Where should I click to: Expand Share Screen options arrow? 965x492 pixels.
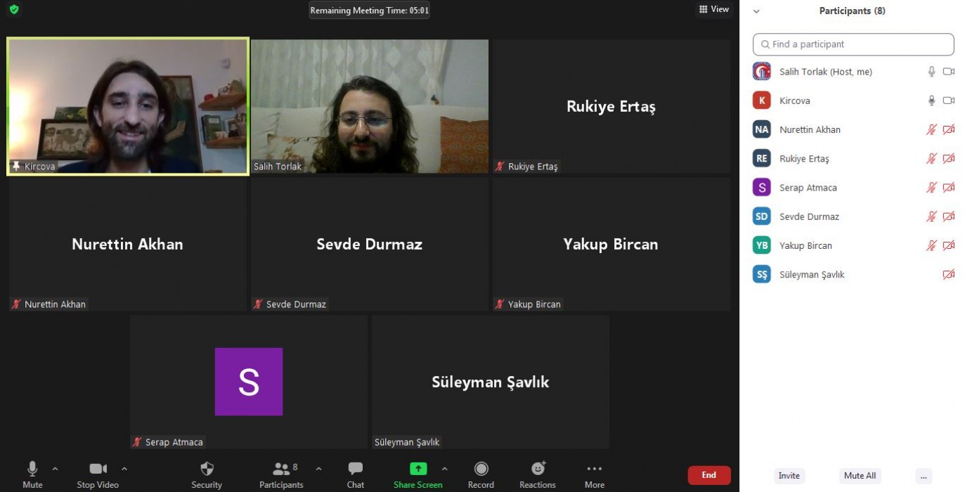[444, 469]
